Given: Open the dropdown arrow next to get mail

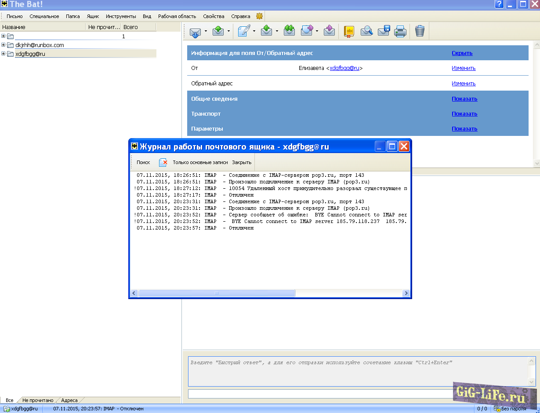Looking at the screenshot, I should pyautogui.click(x=206, y=31).
